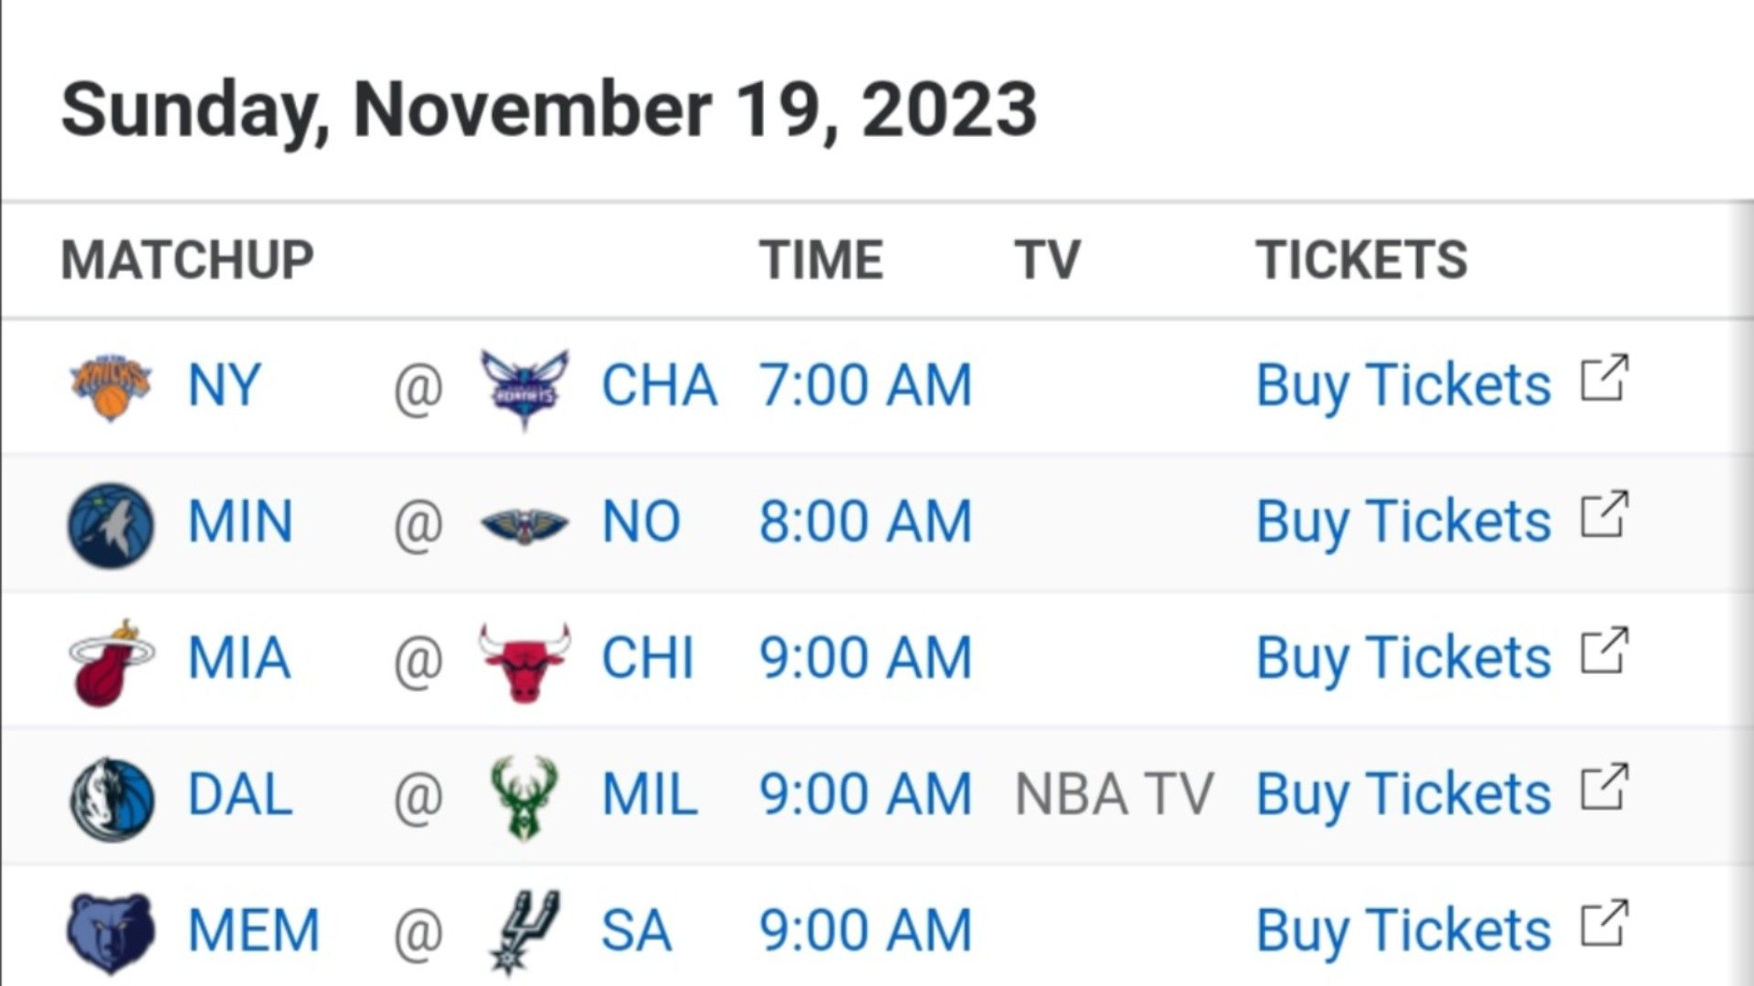Open the 8:00 AM game time link
The image size is (1754, 986).
tap(865, 521)
